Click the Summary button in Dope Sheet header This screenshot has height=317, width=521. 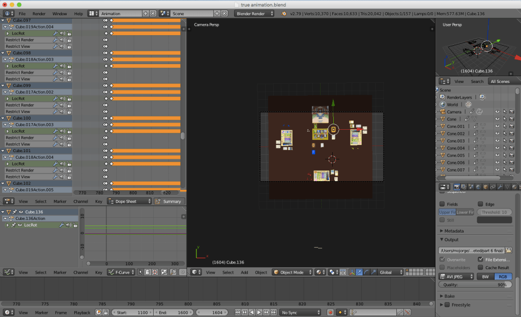pos(169,201)
